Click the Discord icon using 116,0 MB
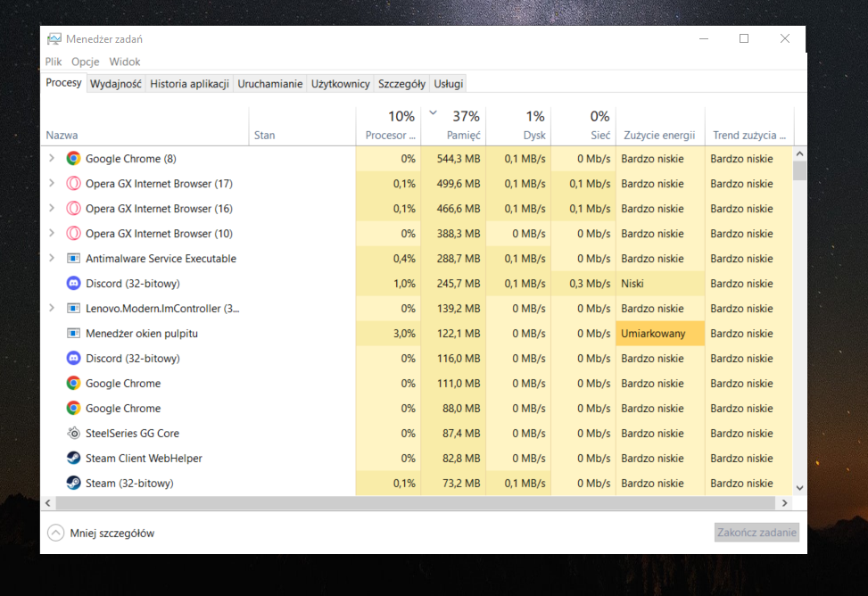 pos(73,358)
